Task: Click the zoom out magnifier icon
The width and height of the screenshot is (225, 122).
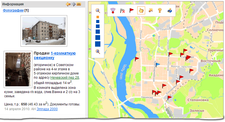Action: click(x=98, y=10)
